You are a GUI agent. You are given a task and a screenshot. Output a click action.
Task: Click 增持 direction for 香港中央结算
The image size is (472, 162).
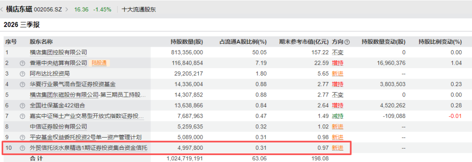pyautogui.click(x=337, y=63)
